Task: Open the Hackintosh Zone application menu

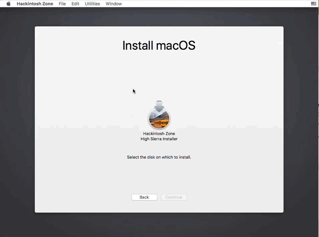Action: (35, 4)
